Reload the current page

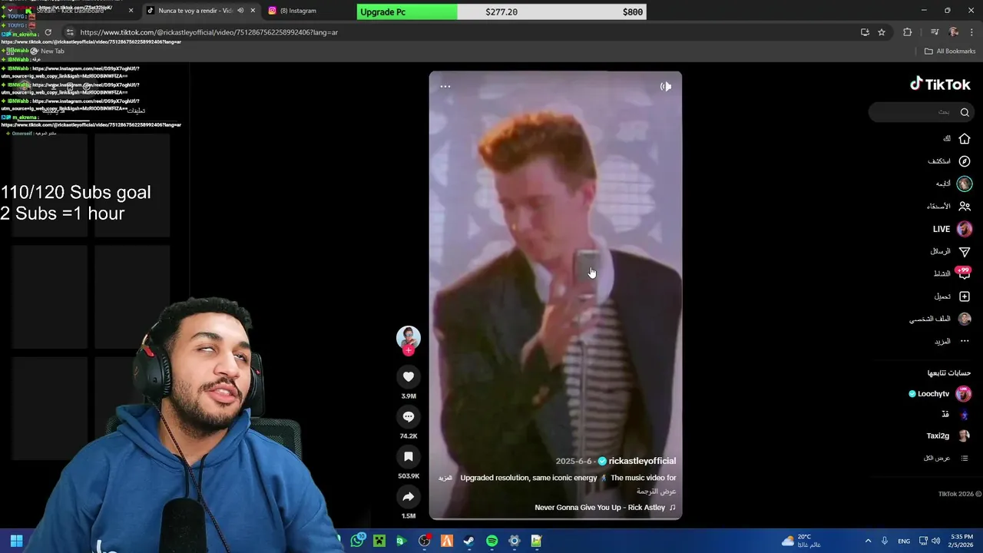point(48,32)
